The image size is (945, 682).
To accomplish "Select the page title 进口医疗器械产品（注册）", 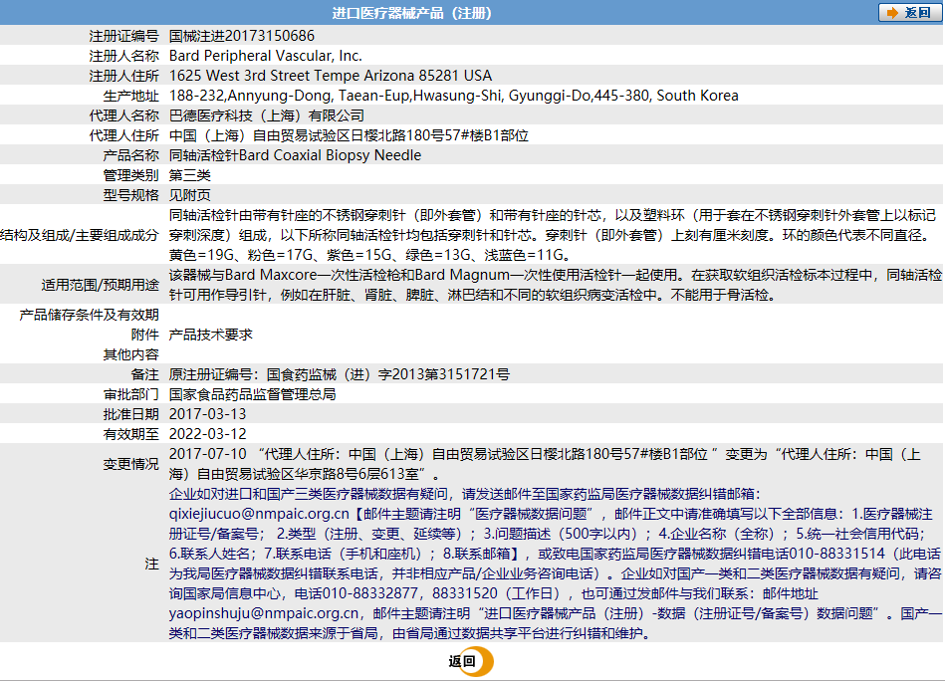I will tap(411, 13).
